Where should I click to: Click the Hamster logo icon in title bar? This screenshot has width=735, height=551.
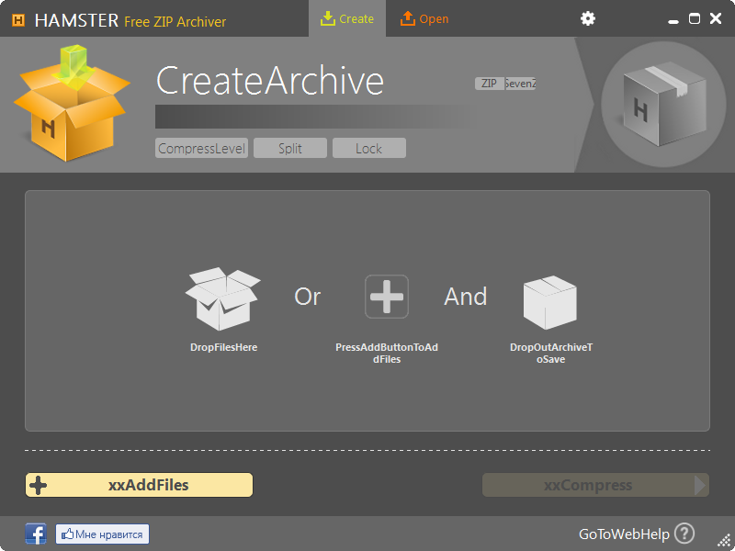pyautogui.click(x=18, y=20)
